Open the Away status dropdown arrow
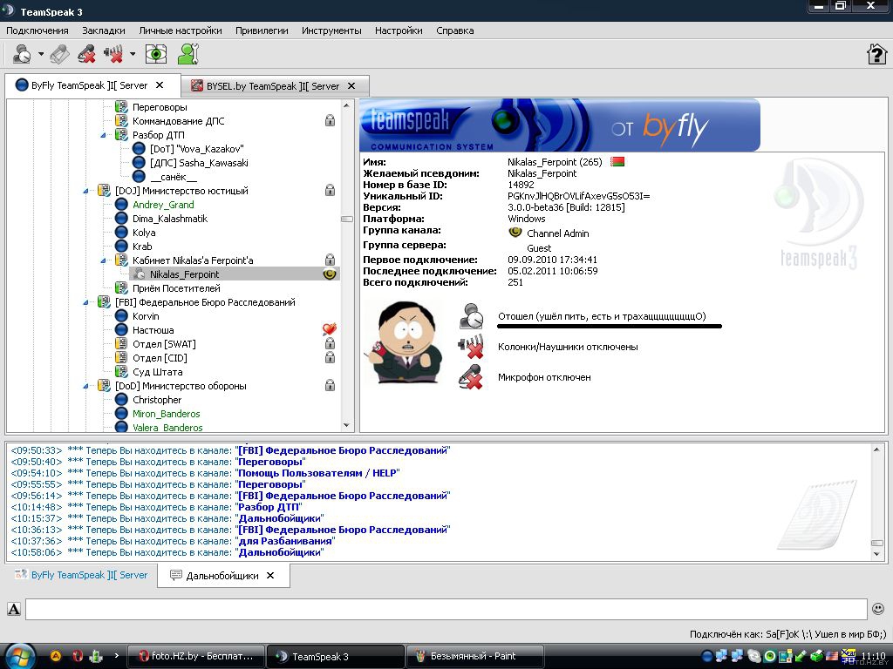The width and height of the screenshot is (893, 669). point(41,55)
